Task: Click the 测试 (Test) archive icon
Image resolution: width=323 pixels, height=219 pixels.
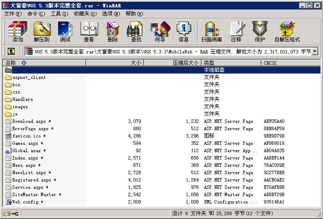Action: pyautogui.click(x=65, y=31)
